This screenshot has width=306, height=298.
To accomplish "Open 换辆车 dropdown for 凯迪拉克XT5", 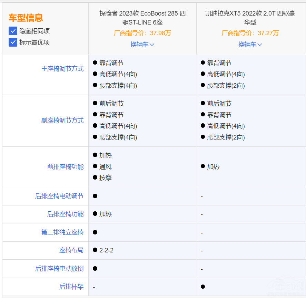I will [250, 45].
